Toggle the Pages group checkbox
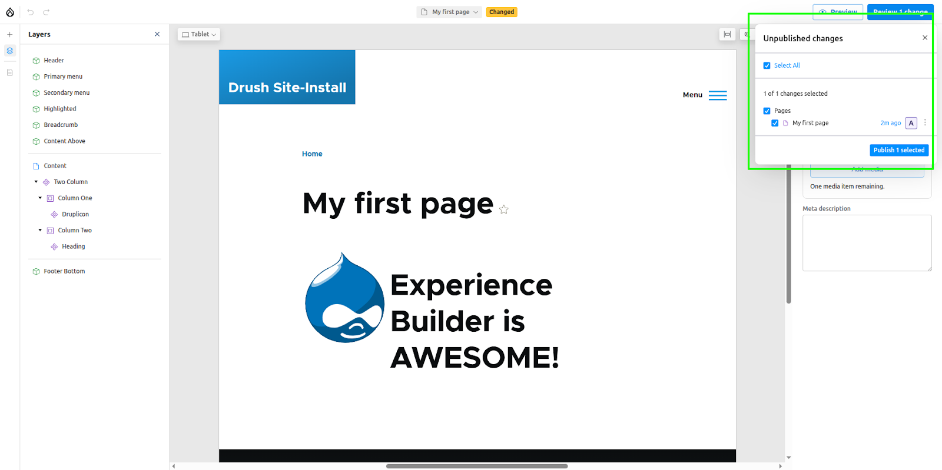Viewport: 942px width, 470px height. pos(767,111)
